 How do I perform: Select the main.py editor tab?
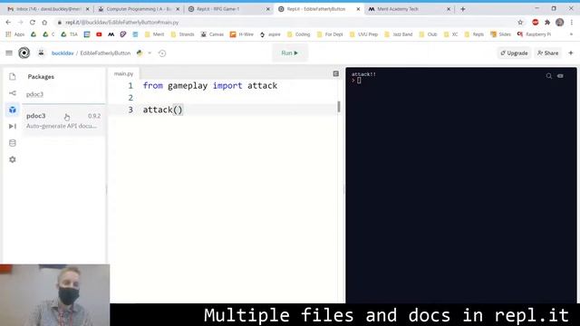pos(123,73)
